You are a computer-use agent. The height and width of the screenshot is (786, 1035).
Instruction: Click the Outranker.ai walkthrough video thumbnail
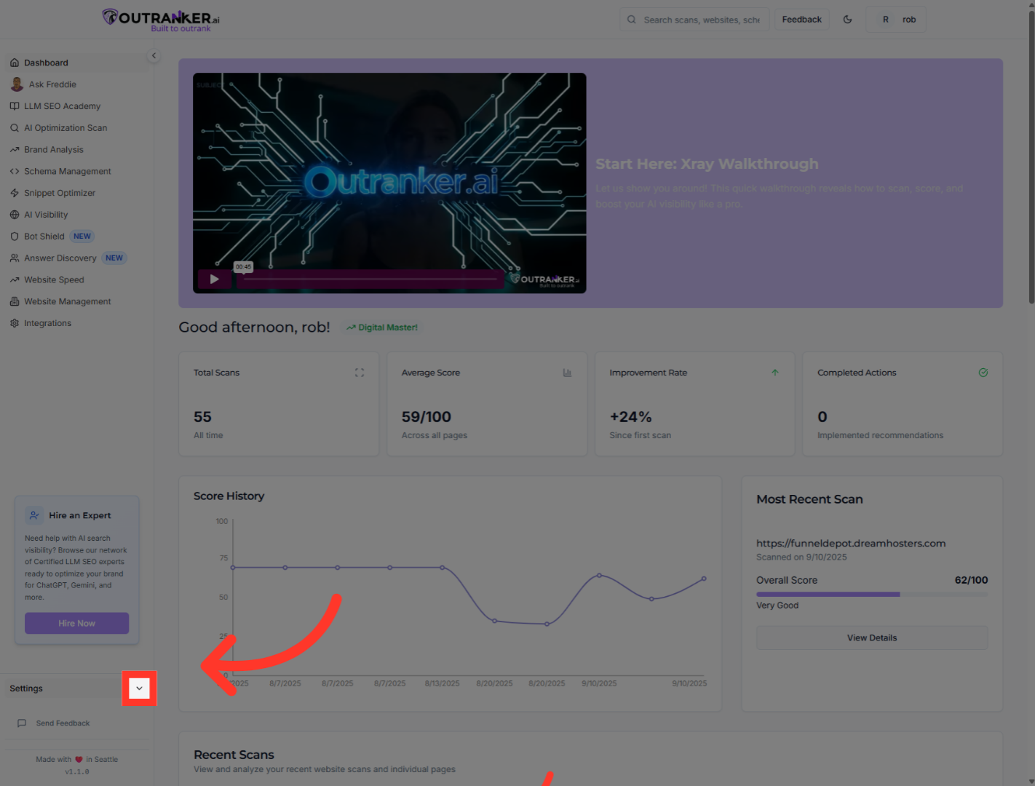pos(389,183)
